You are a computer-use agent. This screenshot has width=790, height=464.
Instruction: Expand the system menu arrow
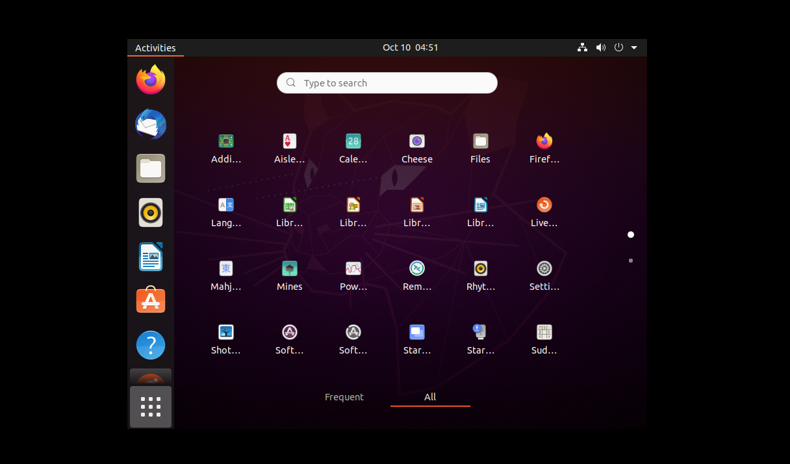point(634,47)
